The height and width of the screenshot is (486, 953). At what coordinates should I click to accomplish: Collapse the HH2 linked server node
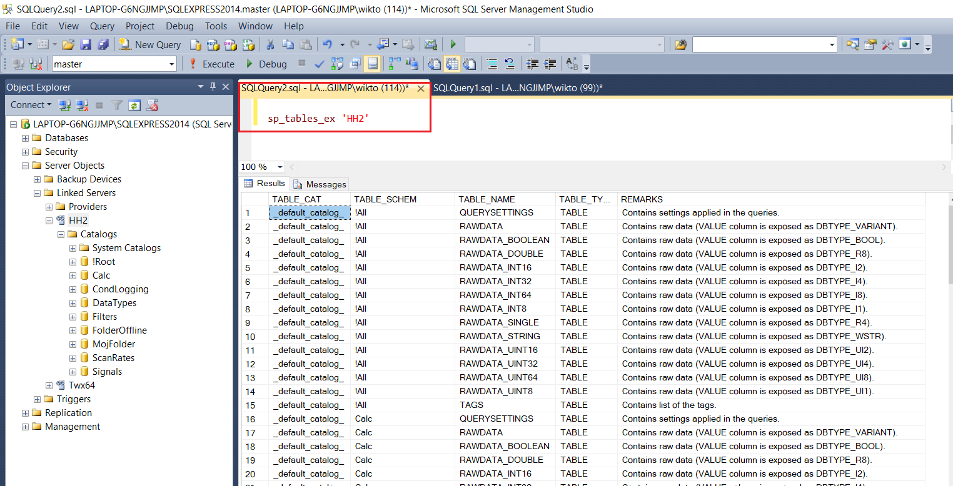click(x=49, y=221)
